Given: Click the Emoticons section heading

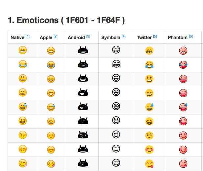Looking at the screenshot, I should 66,20.
